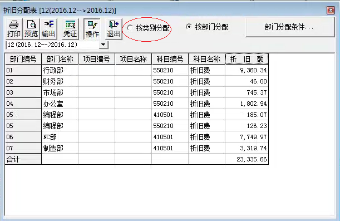
Task: Select the row header 02
Action: pyautogui.click(x=23, y=81)
